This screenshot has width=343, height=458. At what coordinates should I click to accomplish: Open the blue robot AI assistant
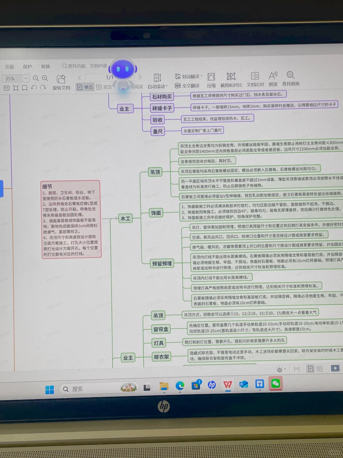click(123, 69)
